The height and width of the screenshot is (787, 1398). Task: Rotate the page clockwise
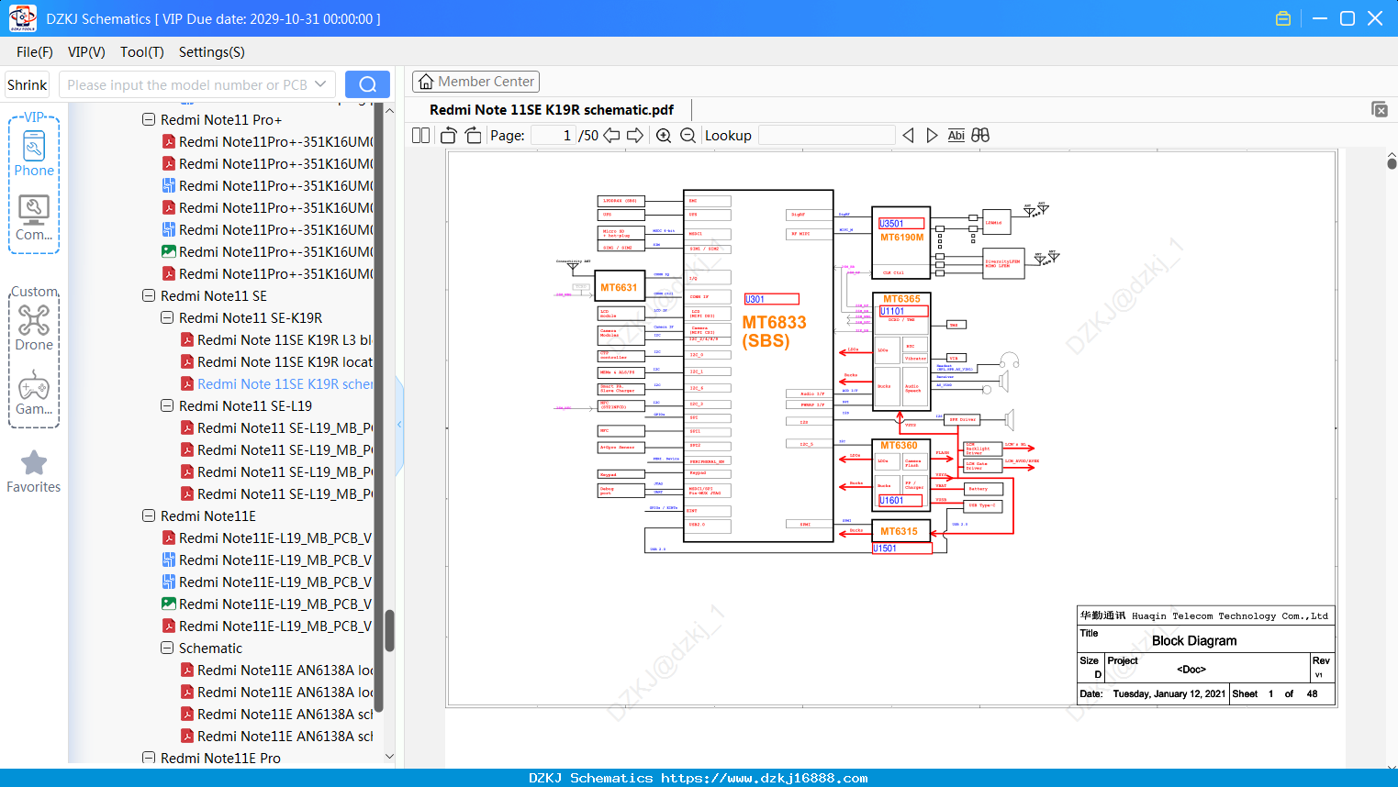tap(473, 136)
